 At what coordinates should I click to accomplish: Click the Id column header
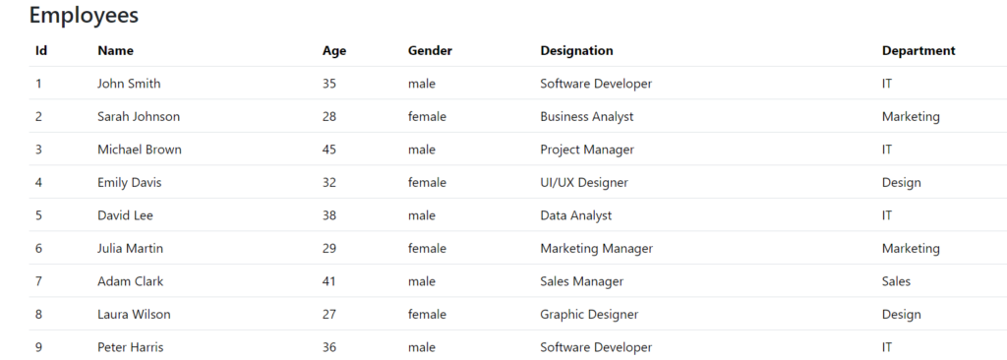(41, 51)
